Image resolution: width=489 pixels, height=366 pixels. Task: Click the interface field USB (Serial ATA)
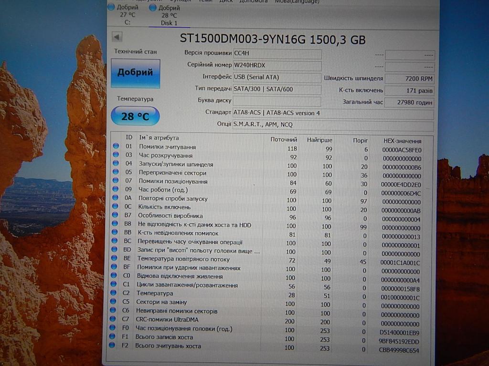(x=277, y=77)
